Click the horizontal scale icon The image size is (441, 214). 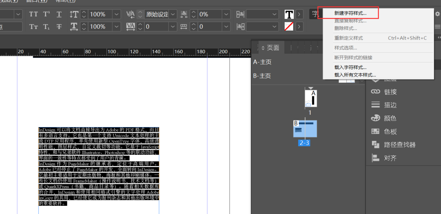(x=73, y=27)
